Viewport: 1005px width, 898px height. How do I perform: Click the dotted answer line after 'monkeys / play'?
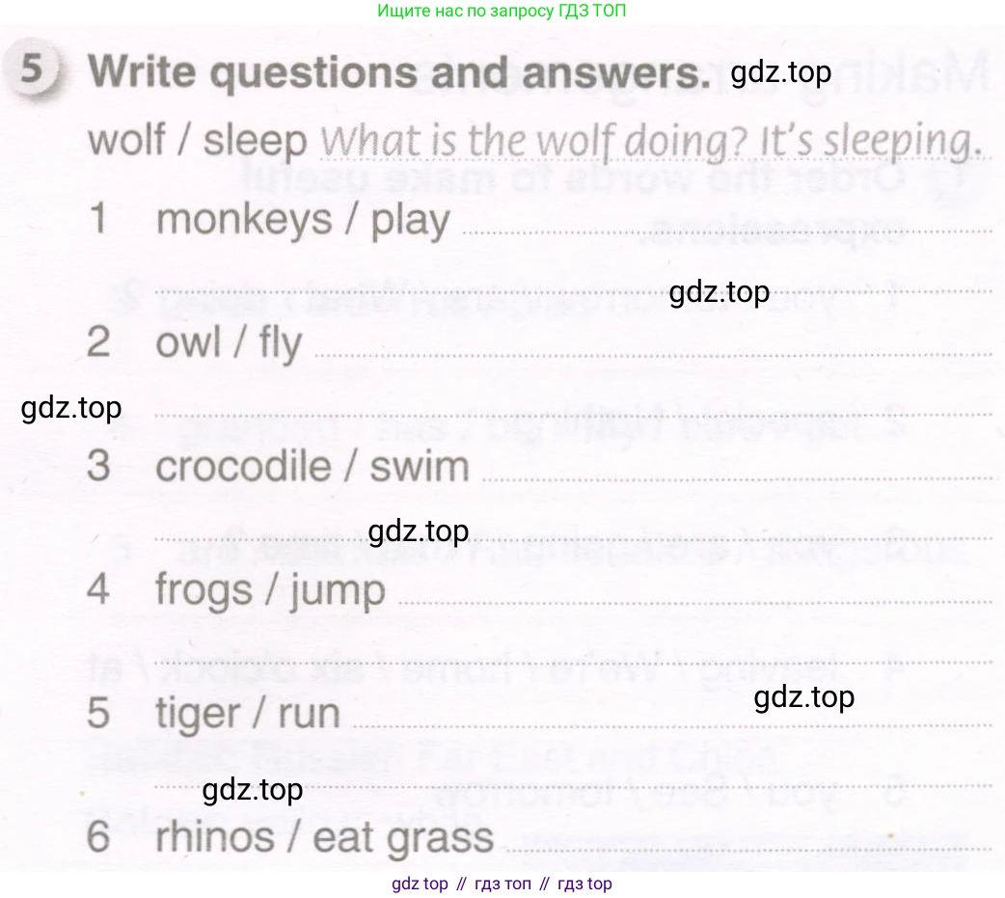click(x=727, y=232)
